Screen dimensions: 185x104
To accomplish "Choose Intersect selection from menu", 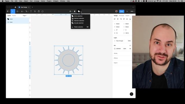I will [x=80, y=21].
